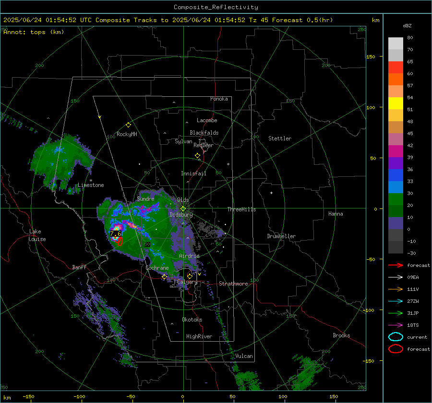Click the yellow swatch between 54 and 51 dBZ

coord(396,104)
